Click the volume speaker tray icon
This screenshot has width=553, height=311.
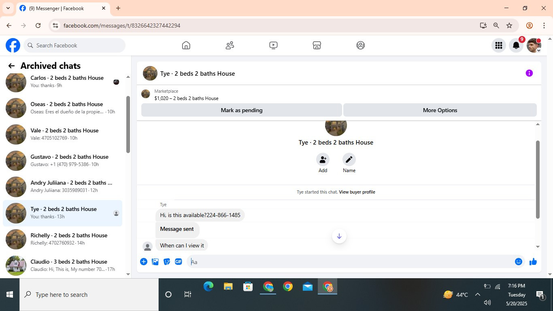[487, 302]
